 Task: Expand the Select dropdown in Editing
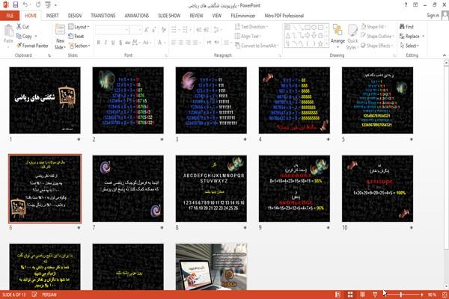point(409,46)
